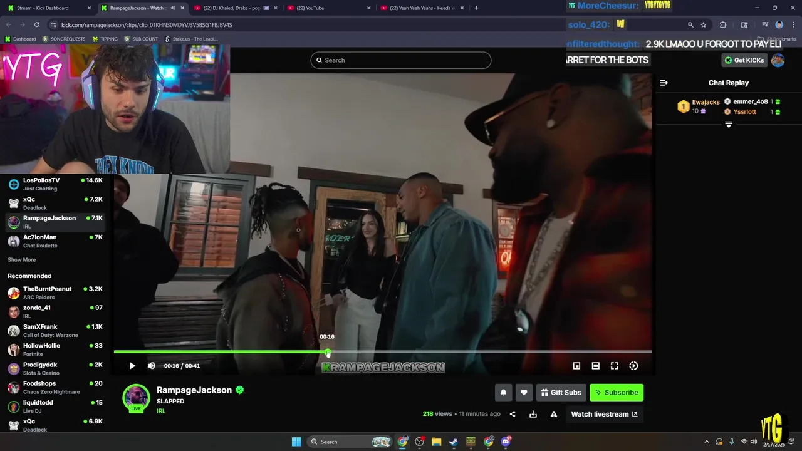The height and width of the screenshot is (451, 802).
Task: Bookmark this page with star icon
Action: coord(704,24)
